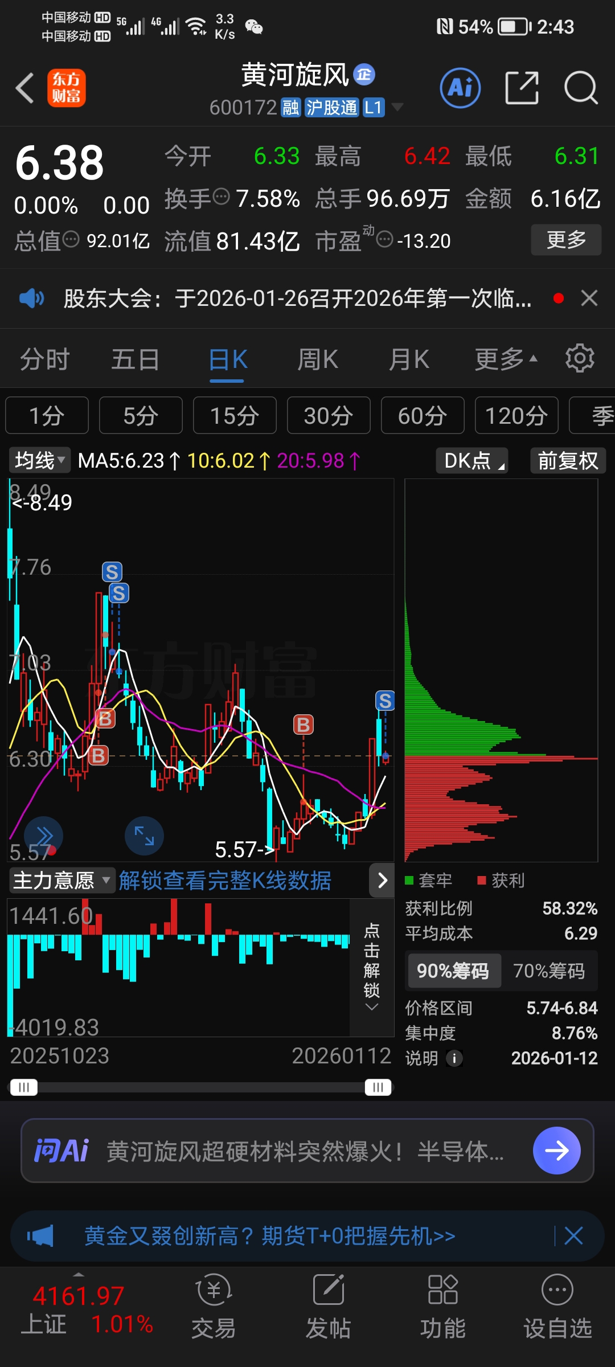Open the search magnifier icon
This screenshot has width=615, height=1367.
(580, 88)
